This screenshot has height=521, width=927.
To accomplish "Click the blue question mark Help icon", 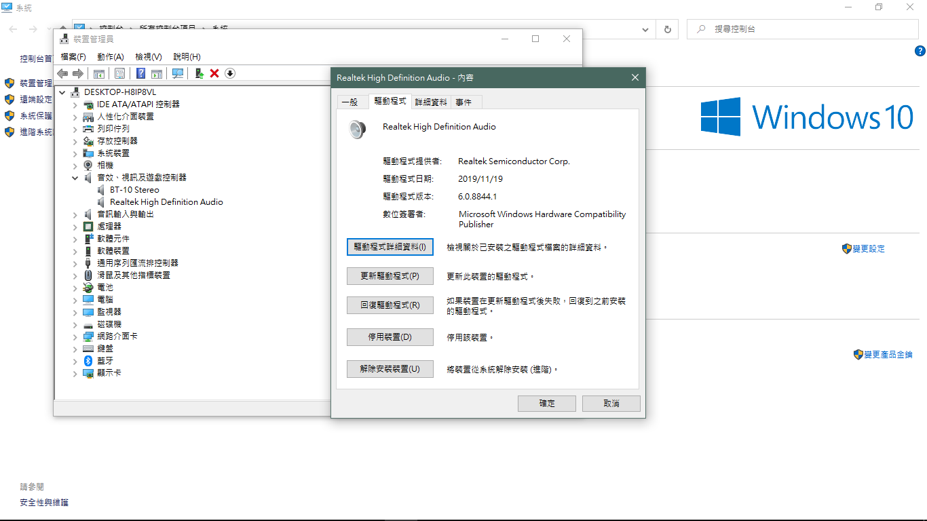I will click(x=140, y=73).
